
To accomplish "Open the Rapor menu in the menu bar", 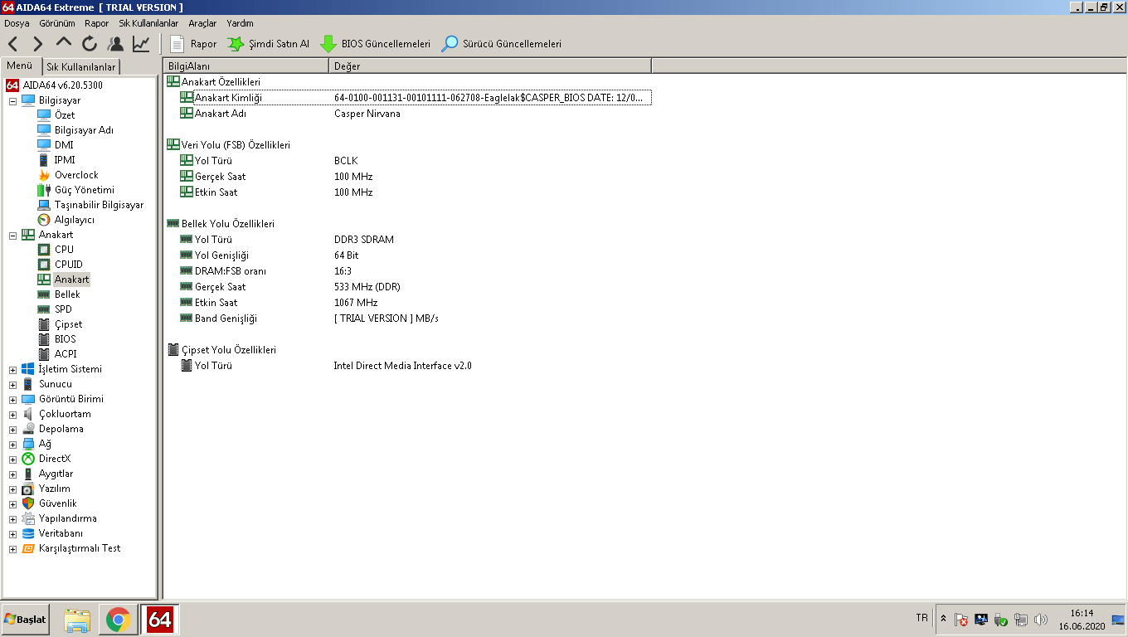I will pyautogui.click(x=97, y=23).
